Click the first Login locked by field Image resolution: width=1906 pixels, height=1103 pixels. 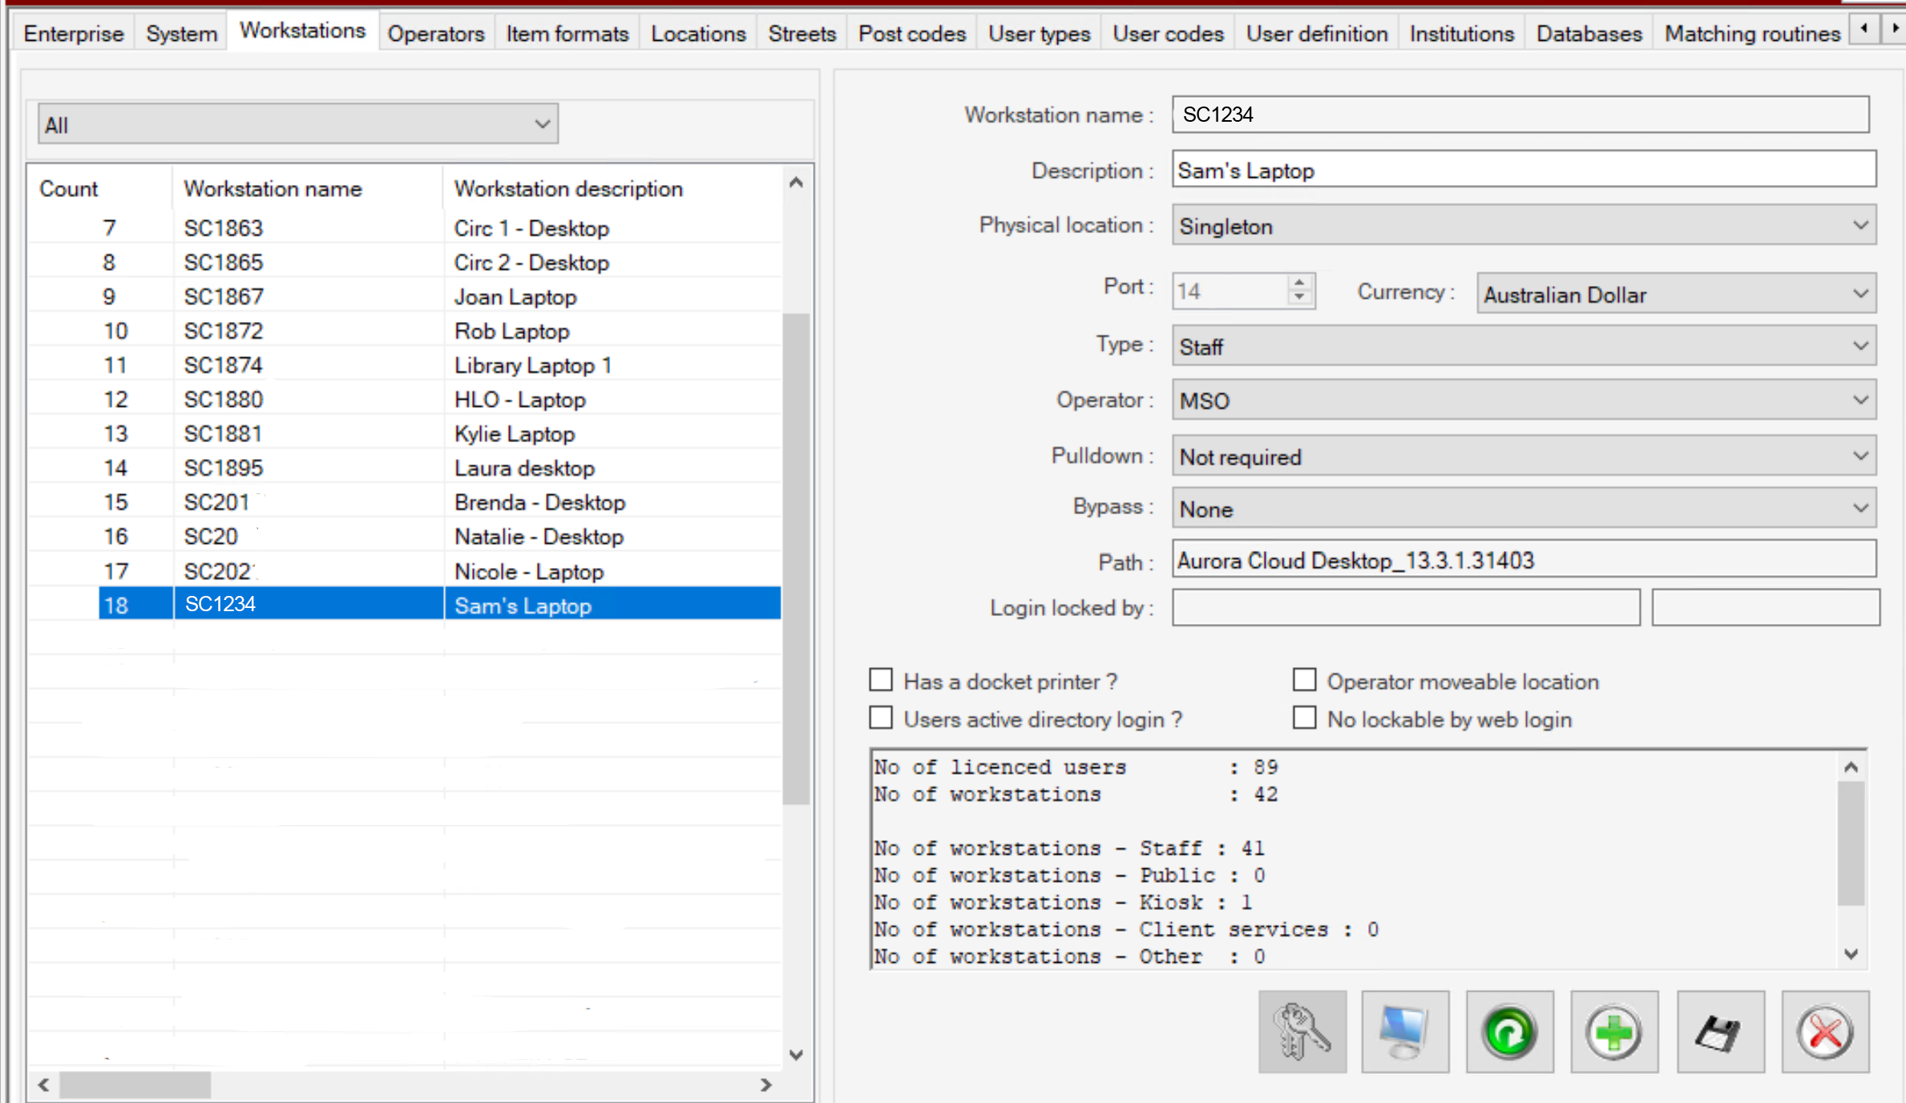[1406, 607]
